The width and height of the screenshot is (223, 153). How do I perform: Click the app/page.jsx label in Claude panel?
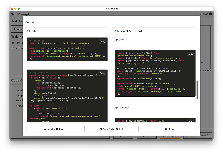122,107
